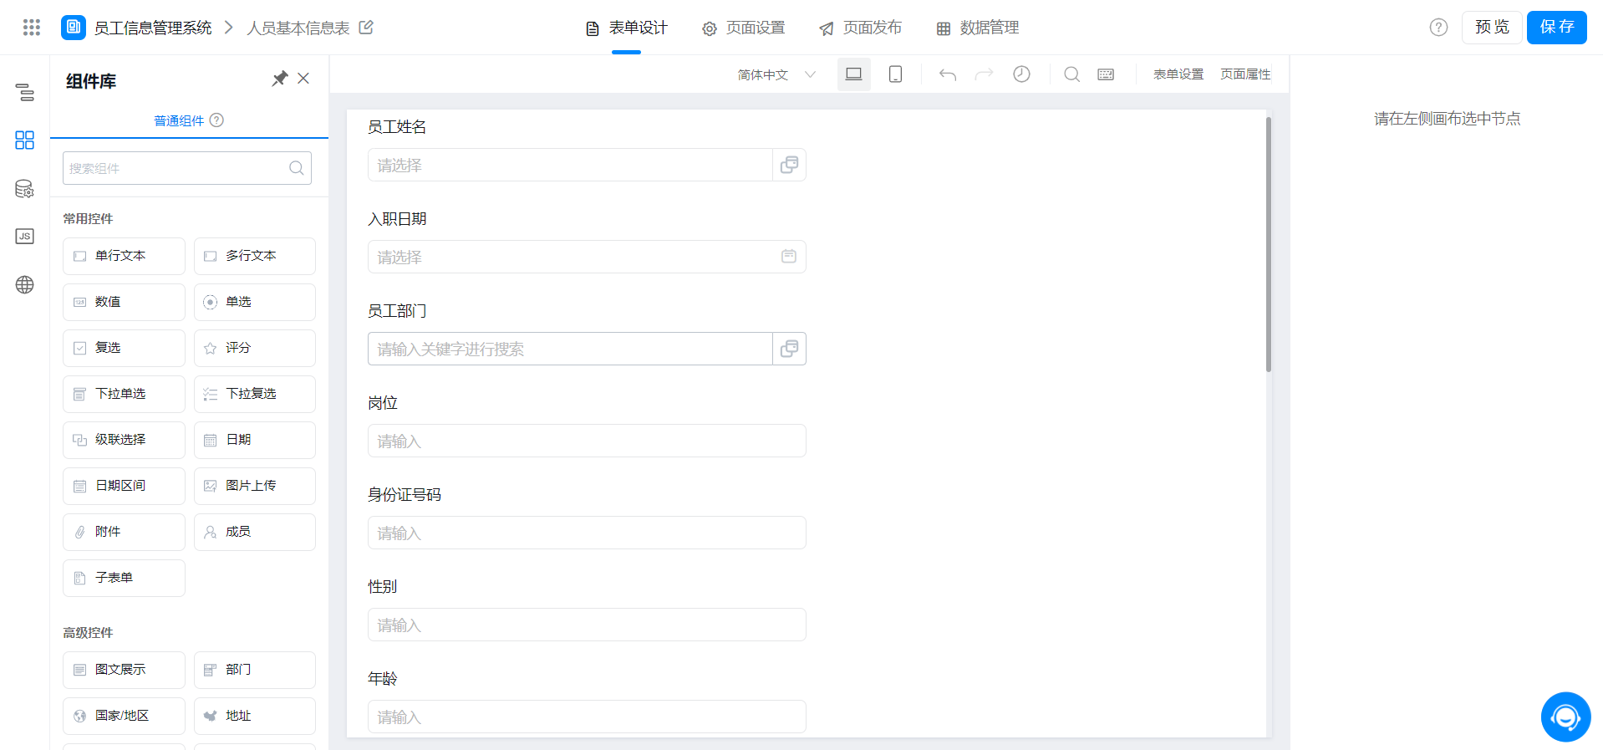1603x750 pixels.
Task: Select the 单行文本 component
Action: pyautogui.click(x=124, y=256)
